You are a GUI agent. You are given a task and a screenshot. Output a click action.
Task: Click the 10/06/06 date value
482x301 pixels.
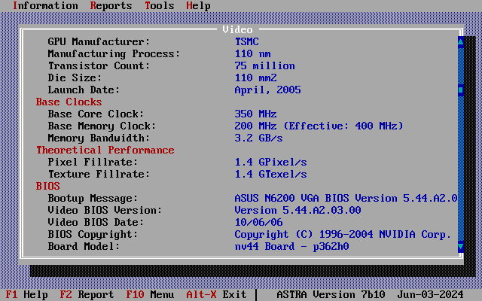click(x=258, y=223)
